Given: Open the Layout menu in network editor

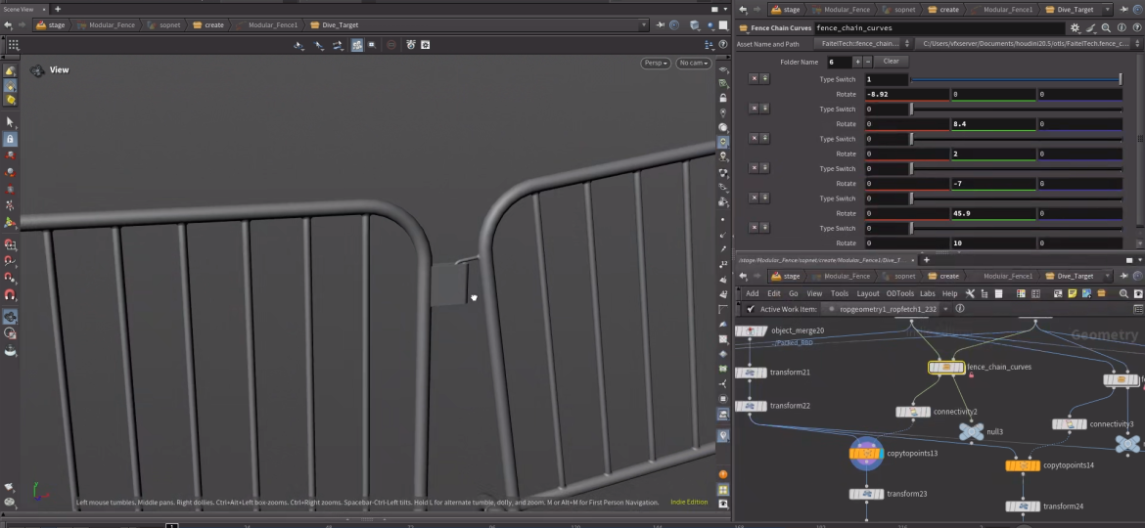Looking at the screenshot, I should (867, 293).
